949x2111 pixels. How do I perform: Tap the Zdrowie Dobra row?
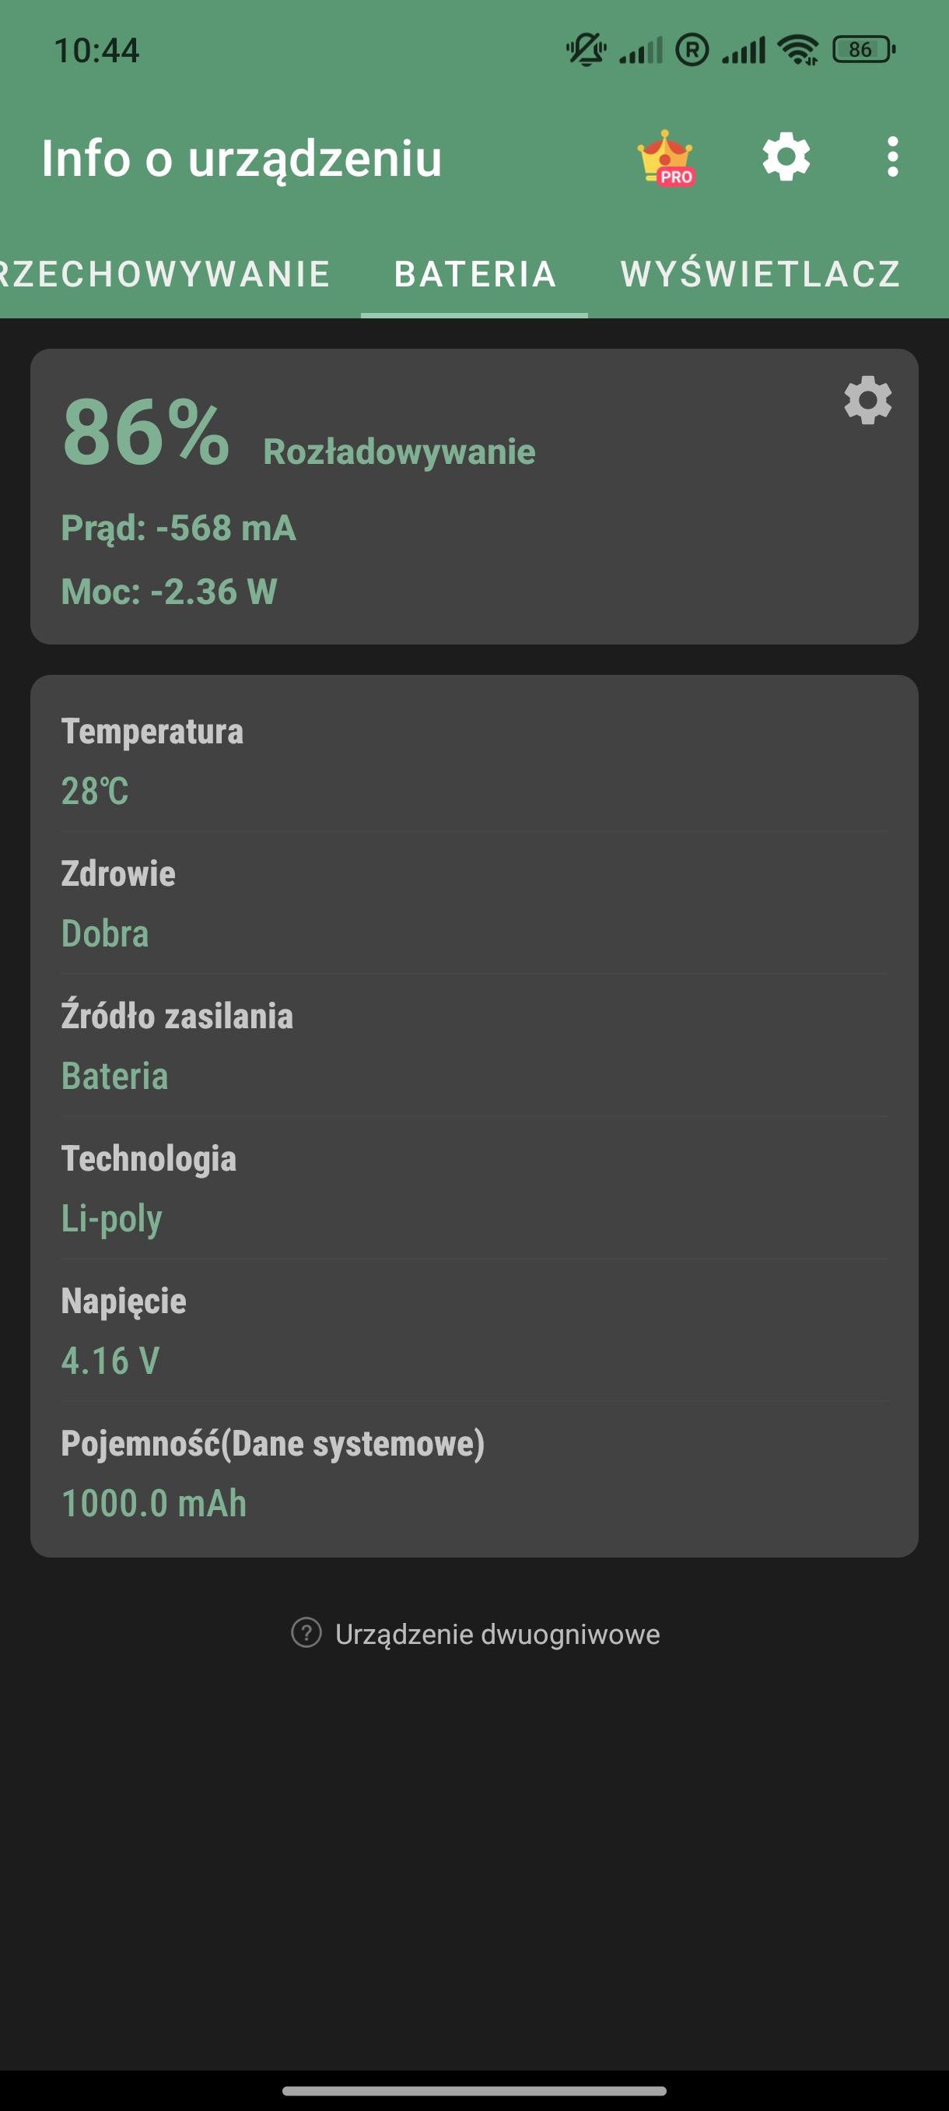(x=474, y=903)
